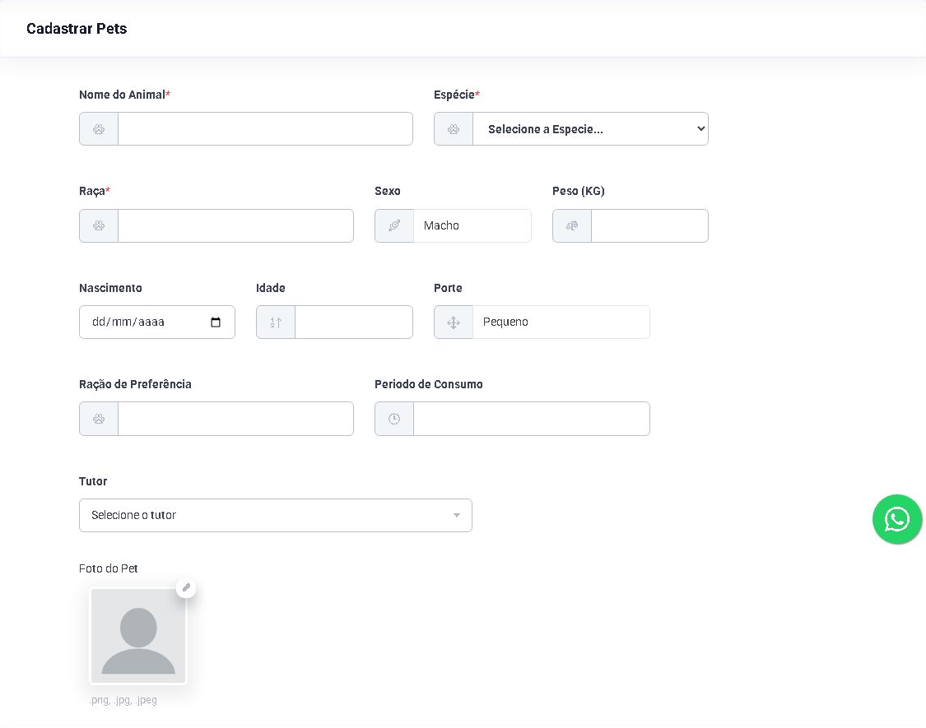926x728 pixels.
Task: Click the Tutor field label
Action: (x=93, y=481)
